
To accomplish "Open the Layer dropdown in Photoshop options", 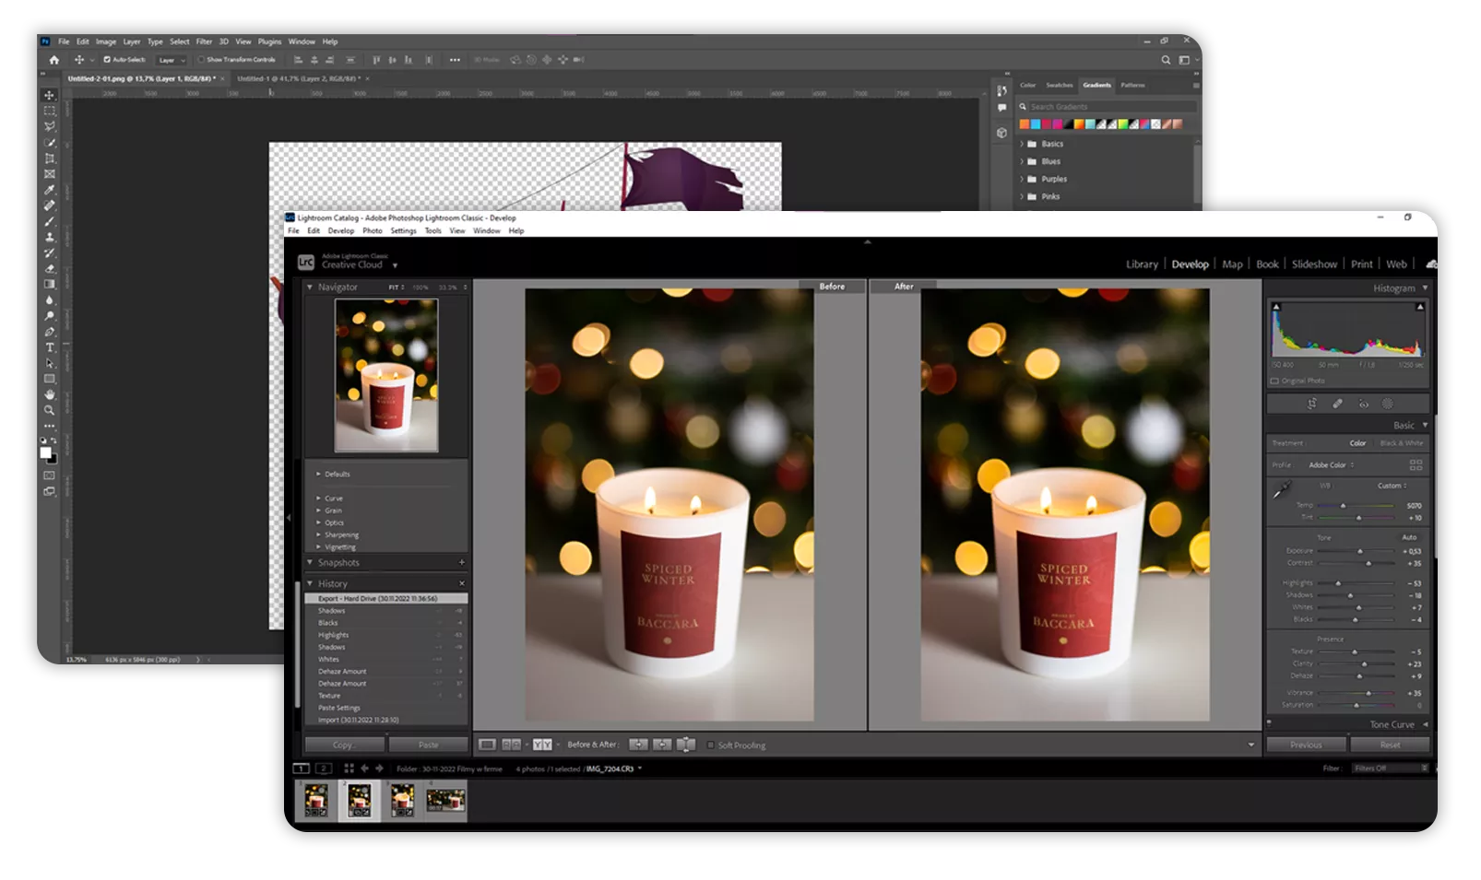I will [x=172, y=60].
